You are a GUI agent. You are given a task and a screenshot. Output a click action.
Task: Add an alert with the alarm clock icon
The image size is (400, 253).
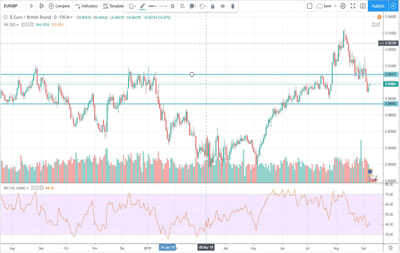pyautogui.click(x=182, y=6)
